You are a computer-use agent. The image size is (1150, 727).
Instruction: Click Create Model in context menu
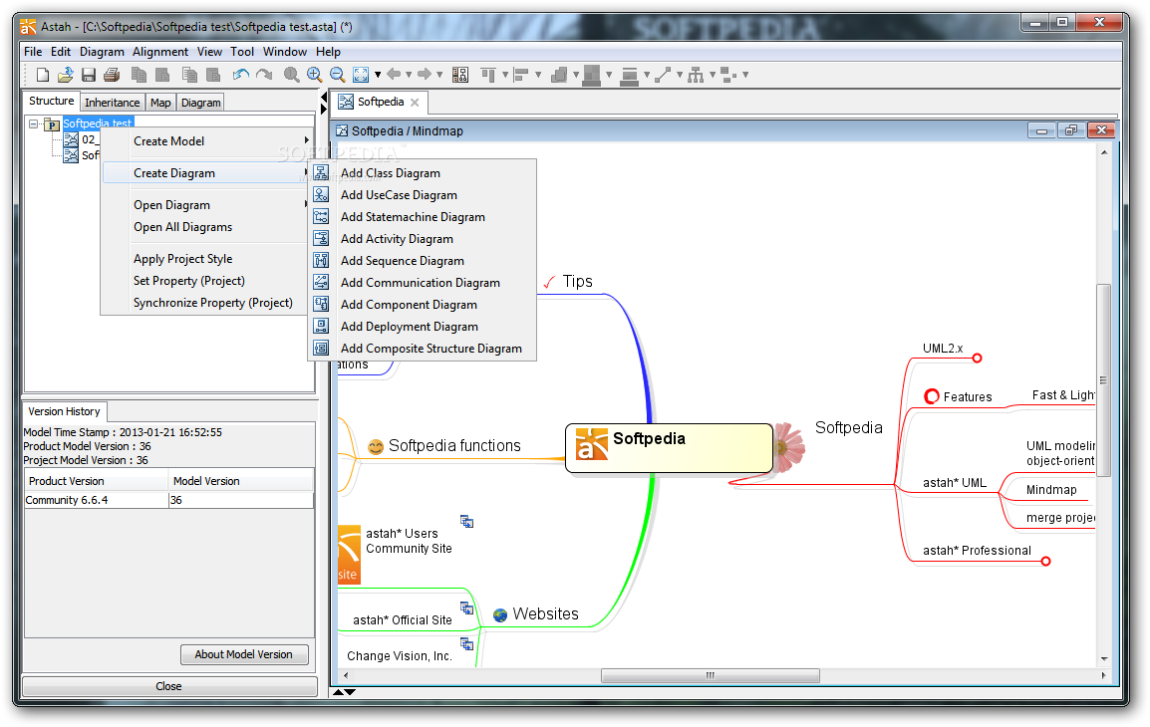206,141
